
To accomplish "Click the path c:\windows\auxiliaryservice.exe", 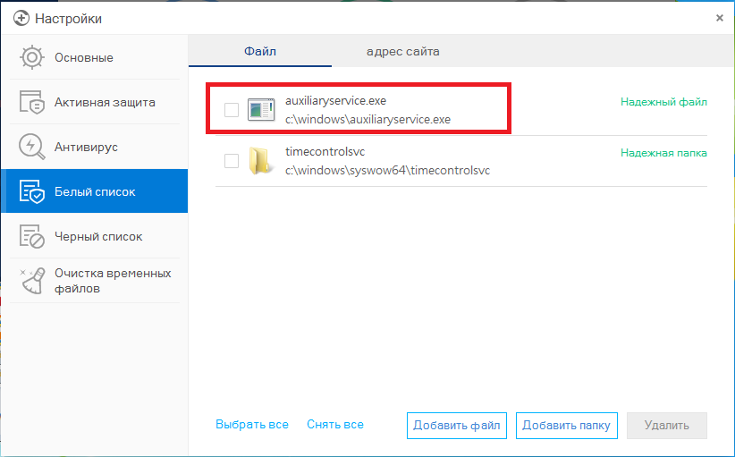I will pos(368,120).
